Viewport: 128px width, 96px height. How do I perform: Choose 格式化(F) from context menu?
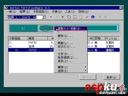[x=71, y=47]
